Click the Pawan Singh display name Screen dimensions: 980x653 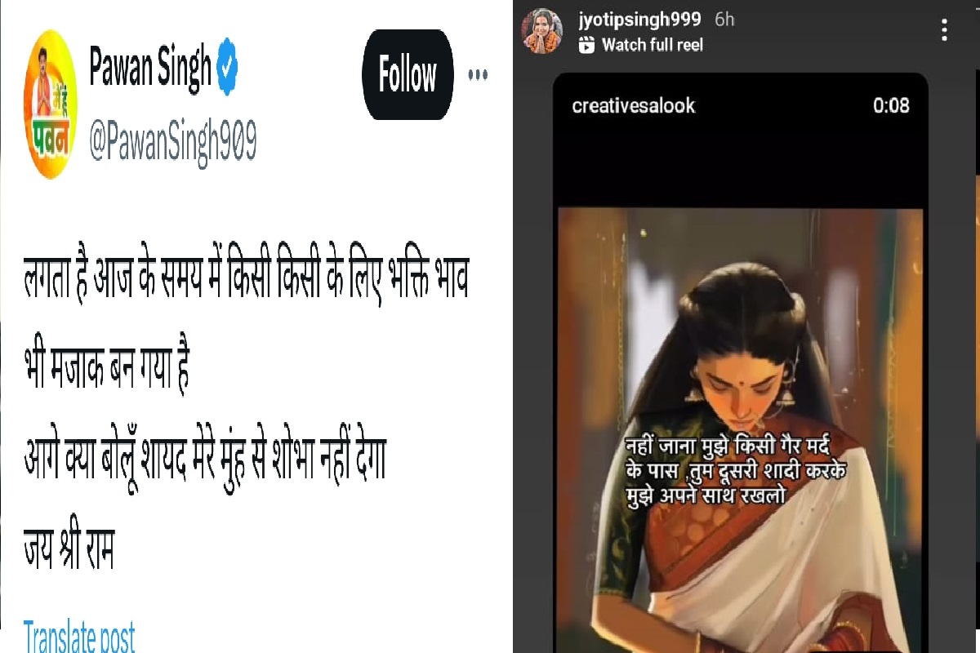[149, 70]
